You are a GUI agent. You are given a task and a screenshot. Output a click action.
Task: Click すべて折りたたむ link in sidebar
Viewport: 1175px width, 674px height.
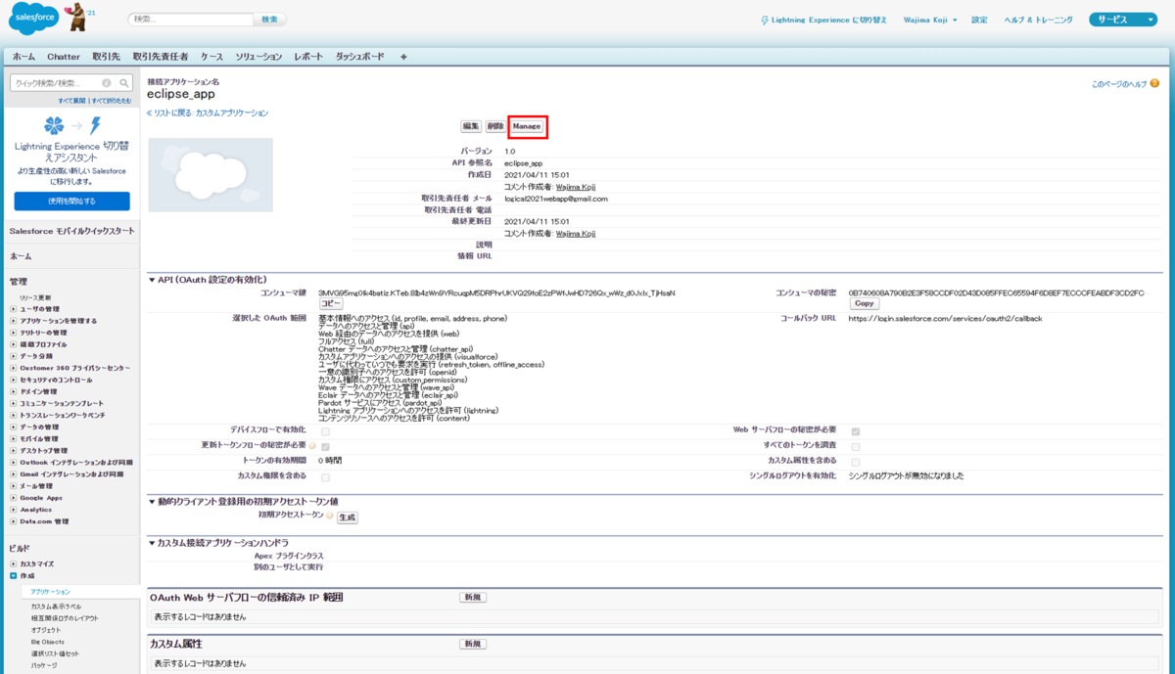coord(111,101)
